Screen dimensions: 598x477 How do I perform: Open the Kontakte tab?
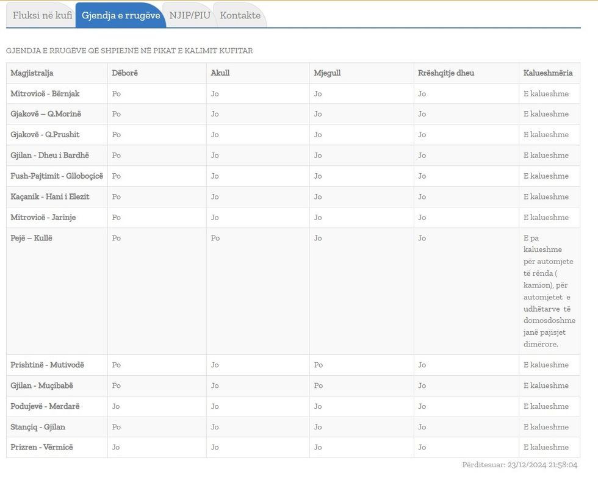click(240, 15)
